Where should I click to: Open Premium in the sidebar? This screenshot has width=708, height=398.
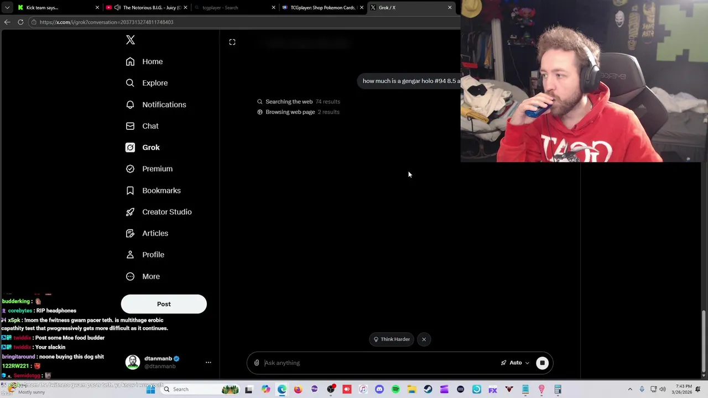(x=149, y=169)
